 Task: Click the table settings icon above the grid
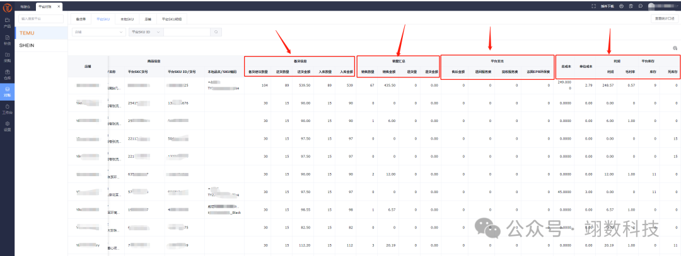[675, 48]
